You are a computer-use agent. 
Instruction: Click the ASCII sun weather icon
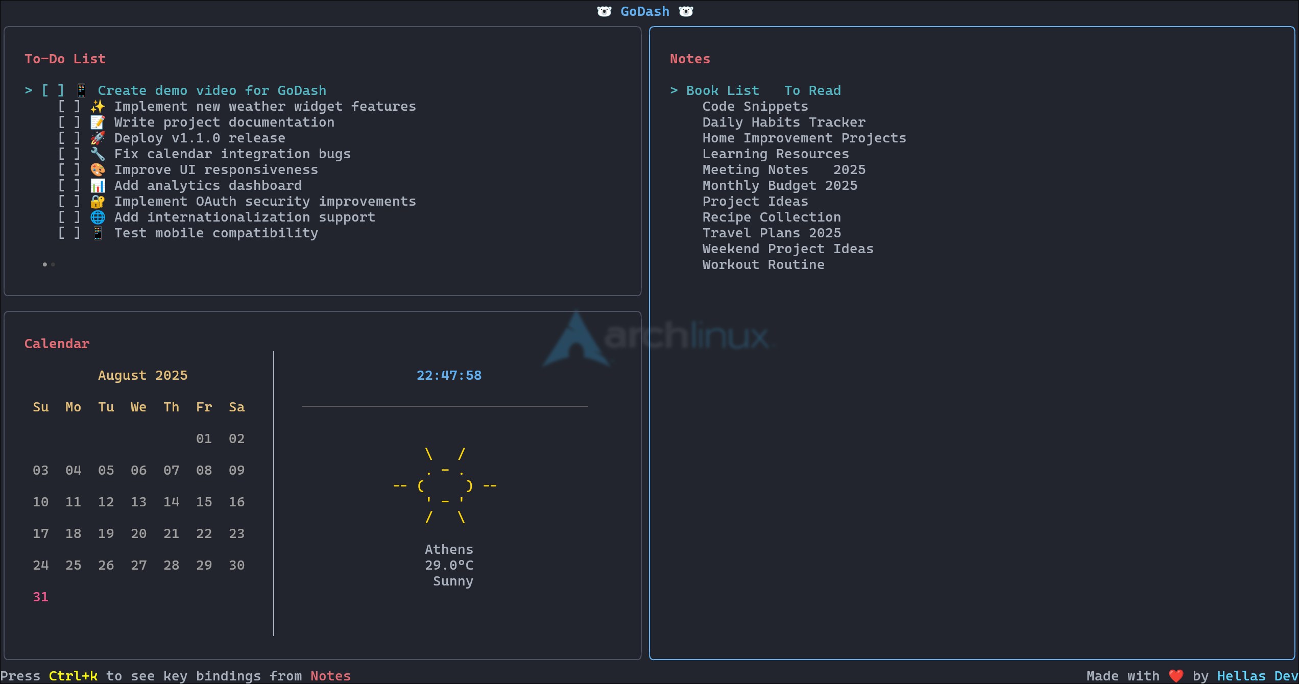coord(445,485)
